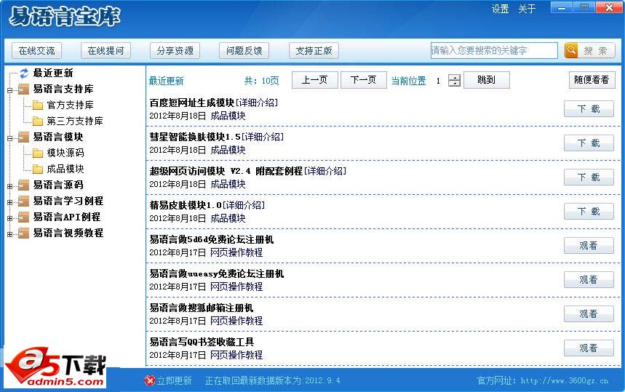The width and height of the screenshot is (625, 392).
Task: Open the 成品模块 folder icon
Action: click(38, 169)
